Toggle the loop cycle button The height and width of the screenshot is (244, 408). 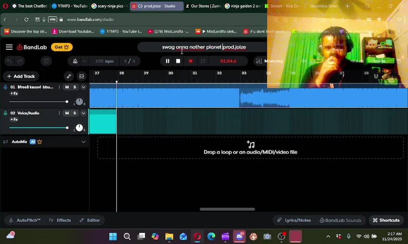[x=203, y=61]
